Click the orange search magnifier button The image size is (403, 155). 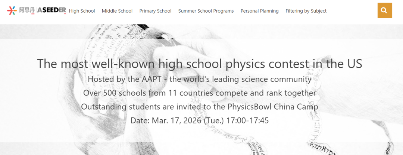(385, 10)
